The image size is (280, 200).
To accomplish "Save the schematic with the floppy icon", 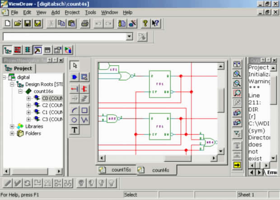I will [x=28, y=24].
